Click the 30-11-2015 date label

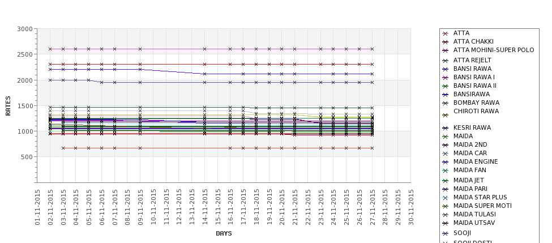[411, 207]
